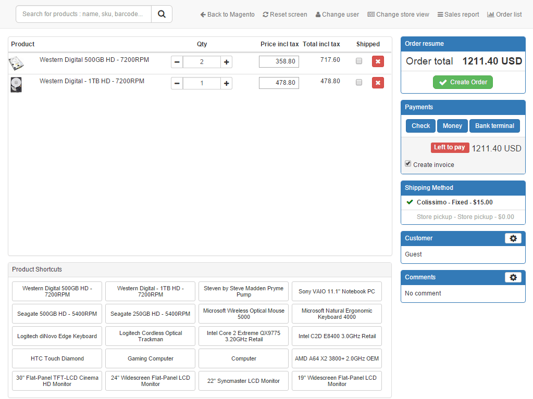
Task: Add Microsoft Wireless Optical Mouse 5000
Action: point(243,314)
